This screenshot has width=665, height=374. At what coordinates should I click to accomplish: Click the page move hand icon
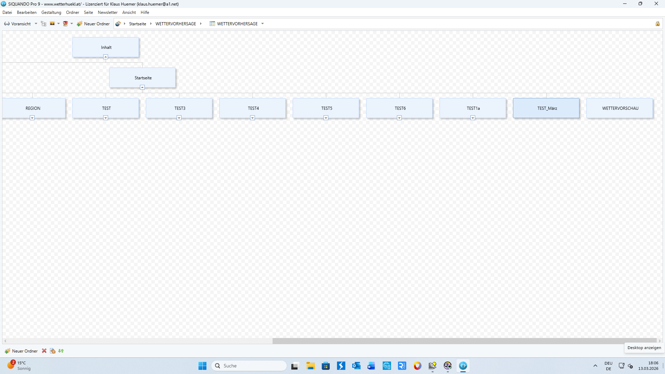pos(53,351)
